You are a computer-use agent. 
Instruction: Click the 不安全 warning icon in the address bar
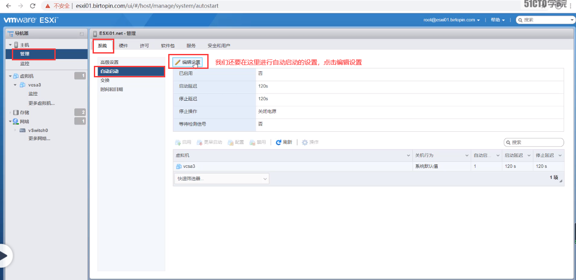(48, 6)
